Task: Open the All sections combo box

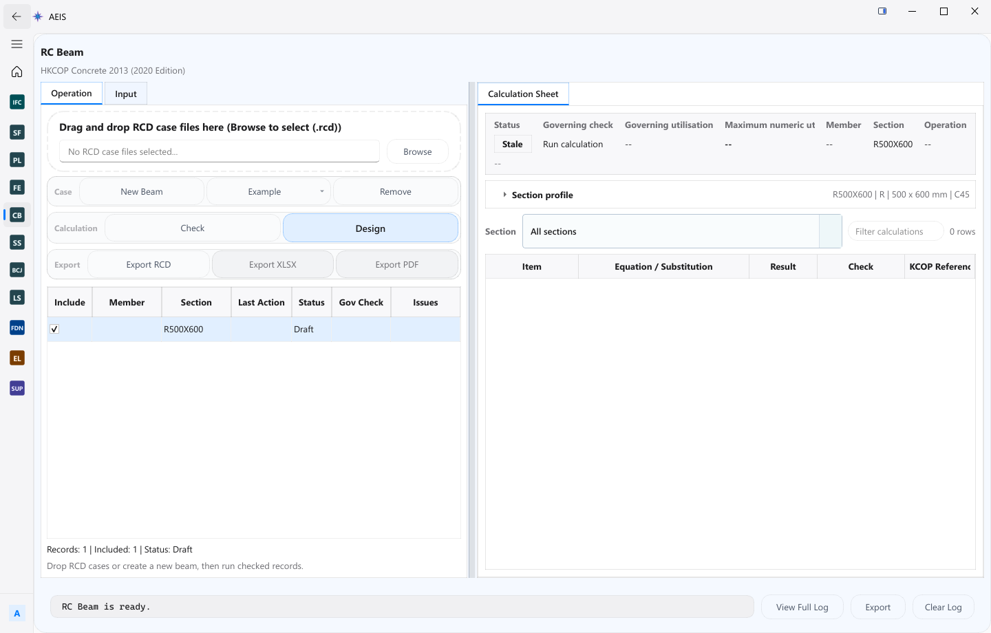Action: click(x=682, y=231)
